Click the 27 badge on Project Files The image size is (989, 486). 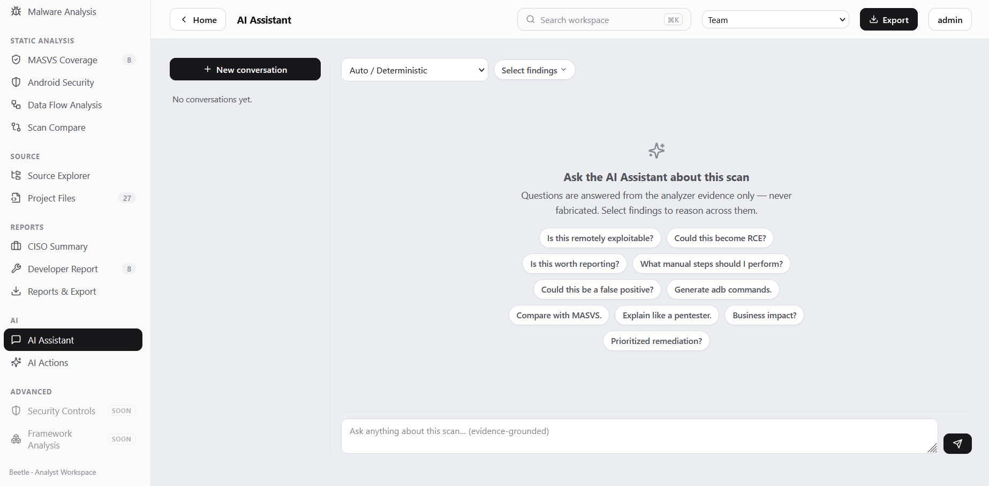pyautogui.click(x=127, y=198)
